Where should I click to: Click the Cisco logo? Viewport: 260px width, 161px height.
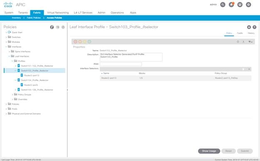point(8,5)
